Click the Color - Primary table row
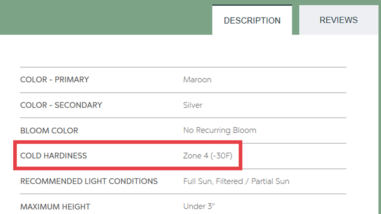The image size is (381, 214). 183,80
